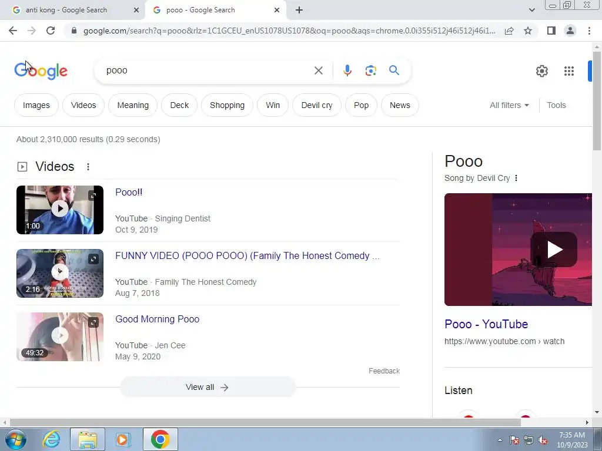Open the Chrome three-dot menu

(589, 31)
